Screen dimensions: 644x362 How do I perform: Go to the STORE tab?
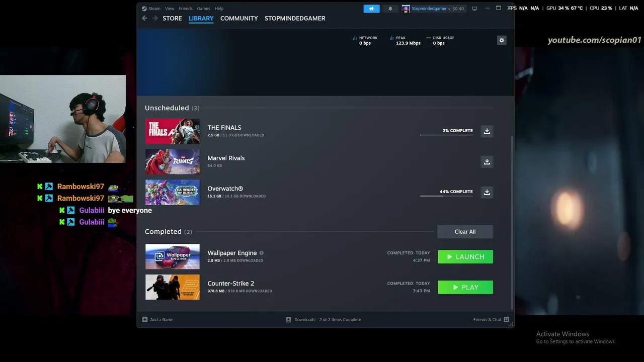click(172, 18)
